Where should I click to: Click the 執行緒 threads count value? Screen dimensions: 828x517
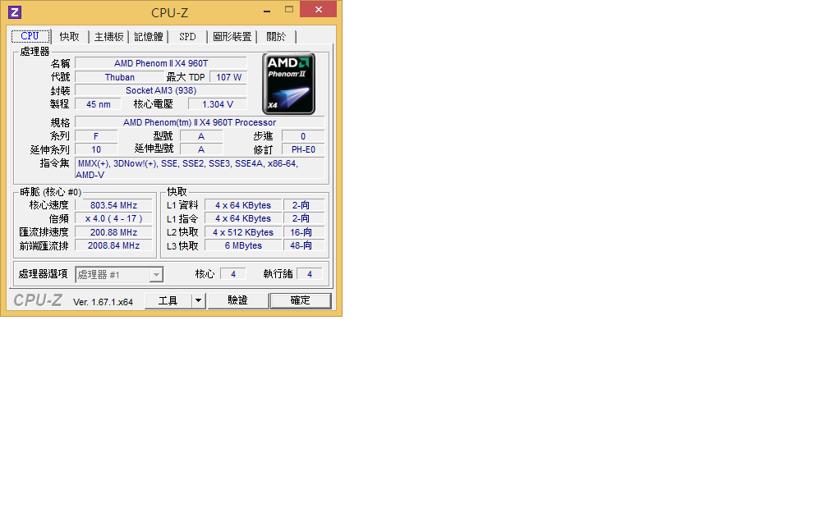pos(310,274)
